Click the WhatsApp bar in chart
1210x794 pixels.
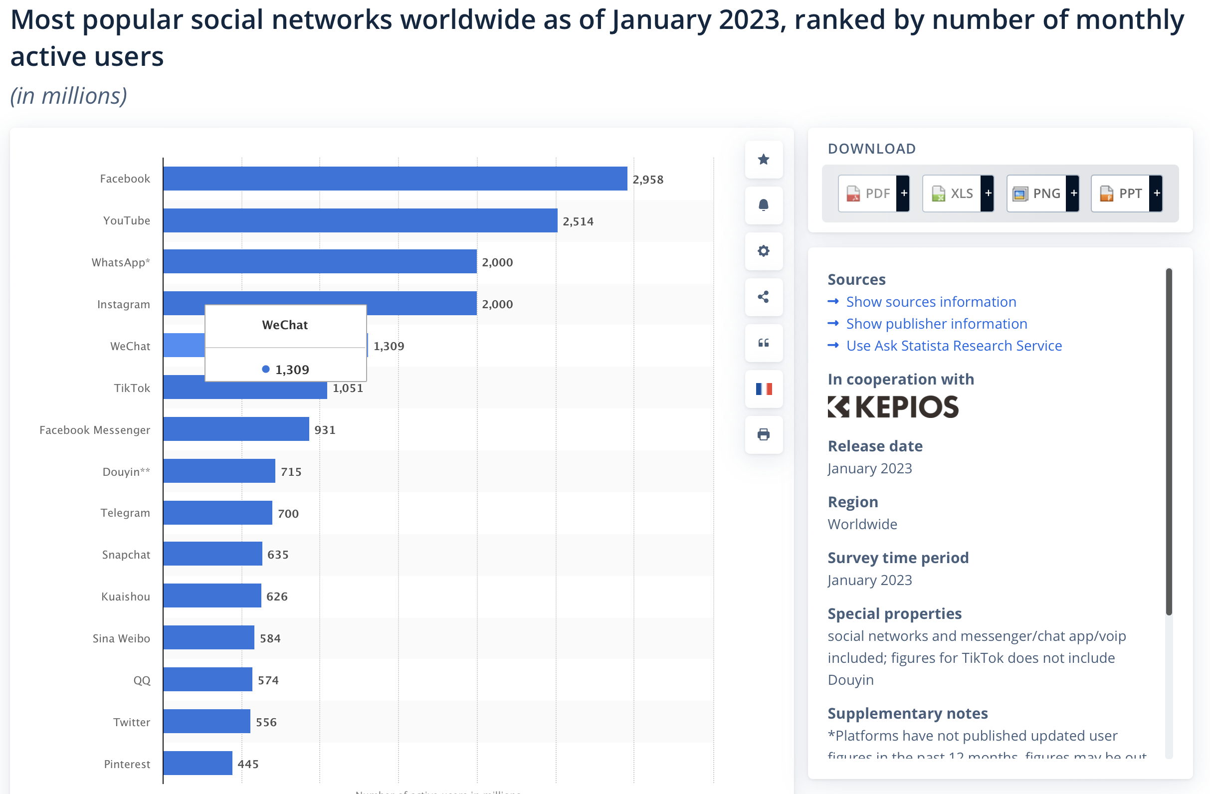320,262
